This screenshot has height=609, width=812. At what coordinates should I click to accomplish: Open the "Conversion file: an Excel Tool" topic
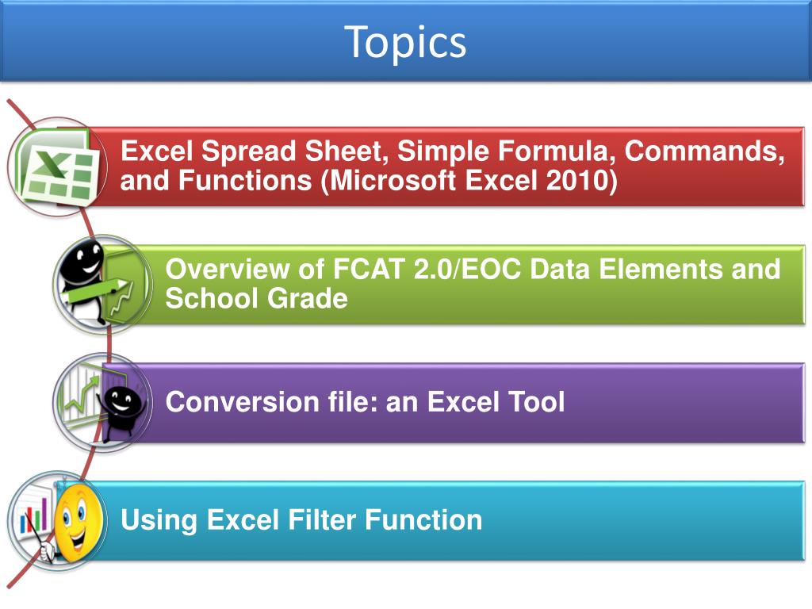(x=365, y=402)
